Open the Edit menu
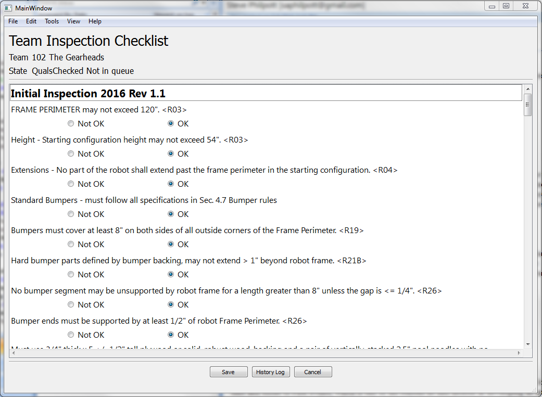Image resolution: width=542 pixels, height=397 pixels. (31, 21)
